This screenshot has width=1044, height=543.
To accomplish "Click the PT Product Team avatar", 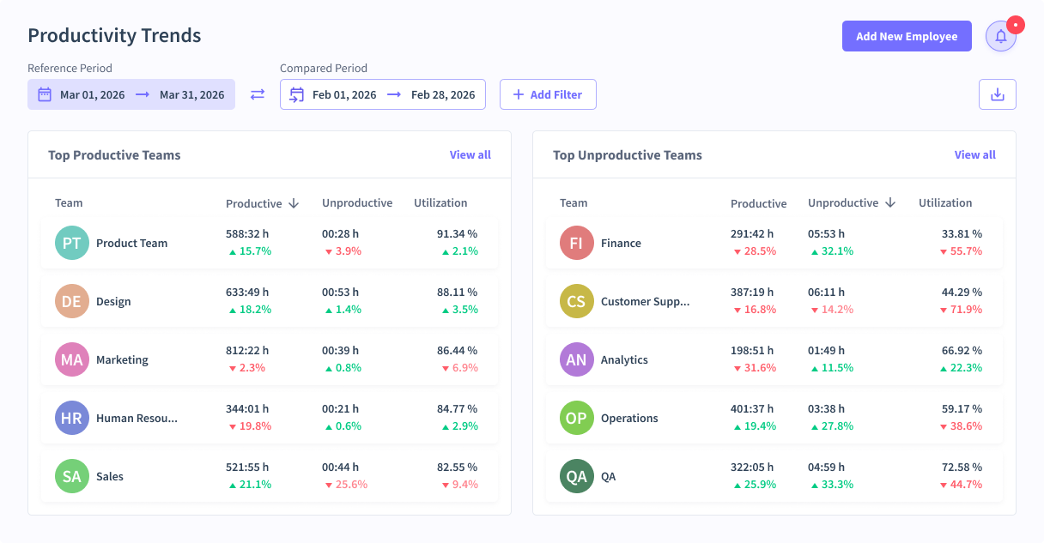I will pos(72,243).
